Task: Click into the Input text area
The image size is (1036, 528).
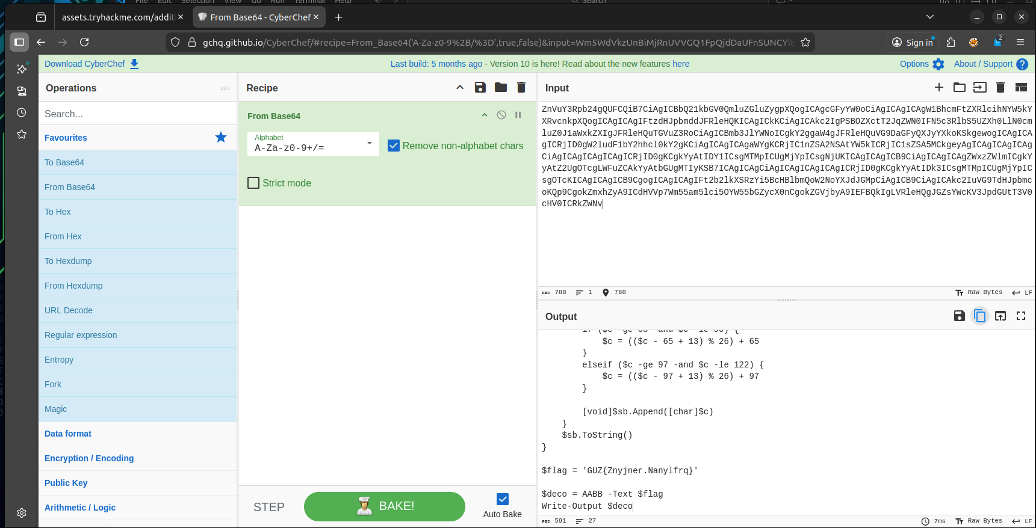Action: [x=786, y=194]
